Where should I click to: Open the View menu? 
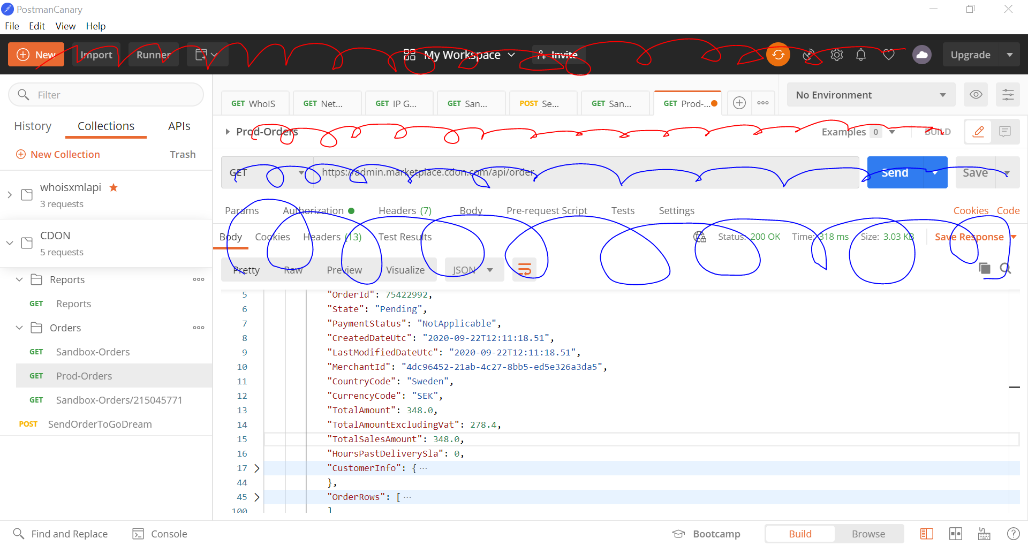click(x=65, y=26)
